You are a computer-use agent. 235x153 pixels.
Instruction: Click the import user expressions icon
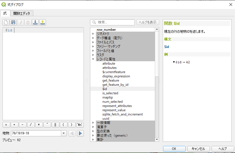pyautogui.click(x=35, y=22)
